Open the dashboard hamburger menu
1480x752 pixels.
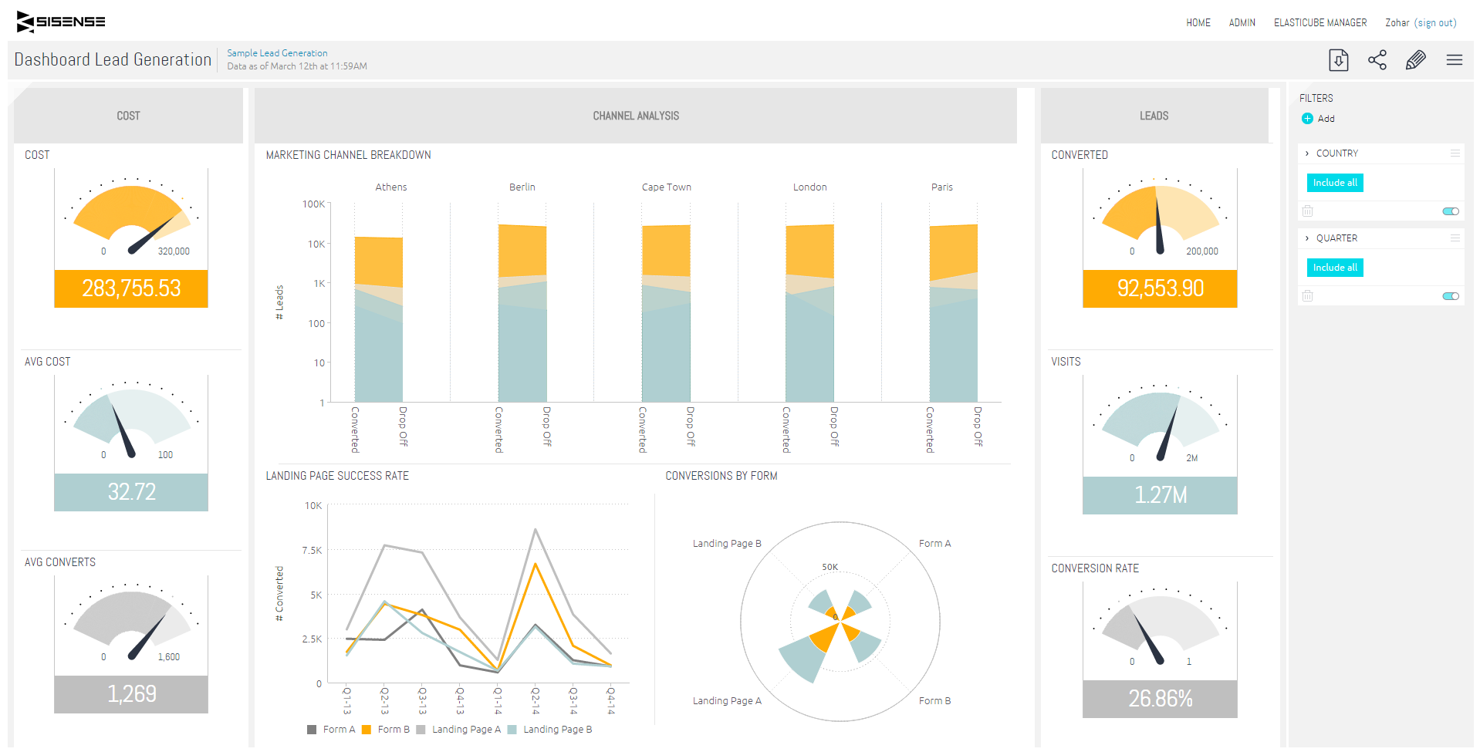(x=1455, y=60)
